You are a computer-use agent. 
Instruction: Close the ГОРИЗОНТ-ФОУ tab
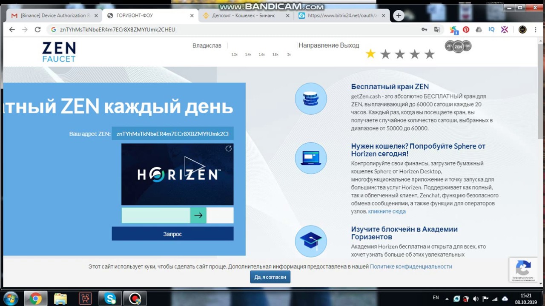192,16
